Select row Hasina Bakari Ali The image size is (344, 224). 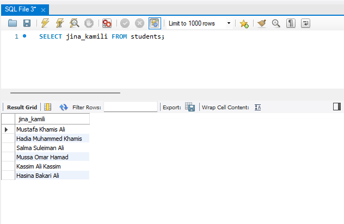coord(52,176)
